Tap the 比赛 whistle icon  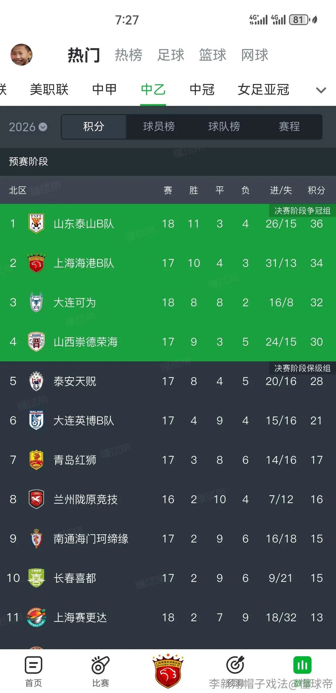pos(101,665)
